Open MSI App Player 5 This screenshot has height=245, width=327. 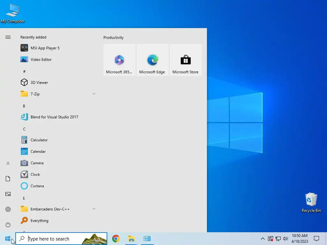tap(58, 48)
